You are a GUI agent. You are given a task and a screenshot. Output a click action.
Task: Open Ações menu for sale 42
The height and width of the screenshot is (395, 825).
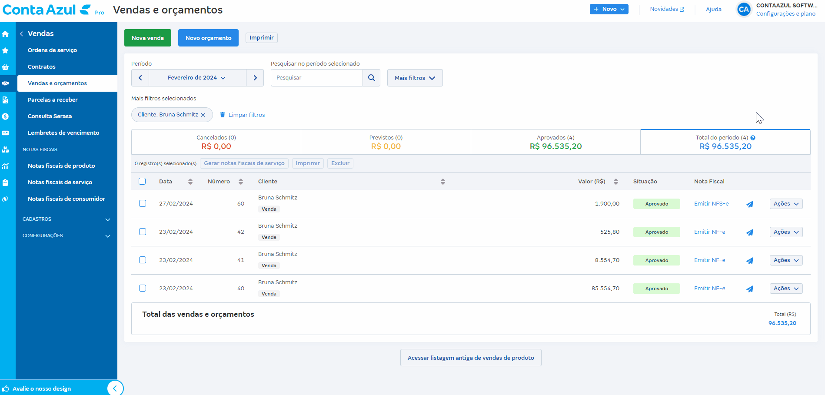[786, 232]
